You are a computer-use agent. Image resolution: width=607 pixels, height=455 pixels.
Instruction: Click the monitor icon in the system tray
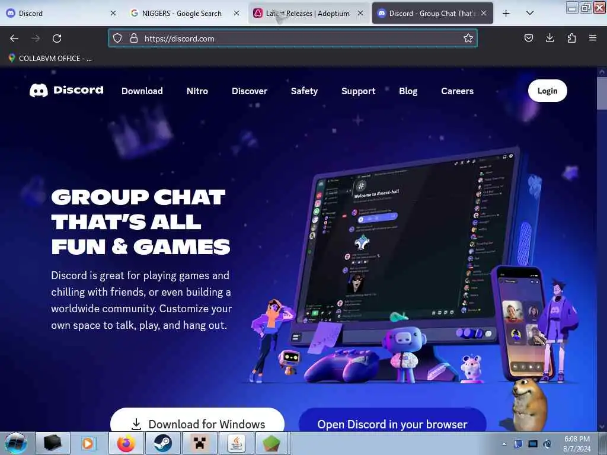(533, 444)
